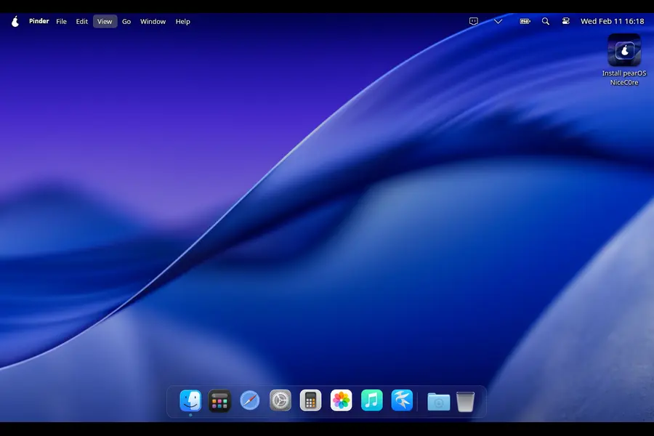Open the Safari compass browser icon

(x=250, y=400)
